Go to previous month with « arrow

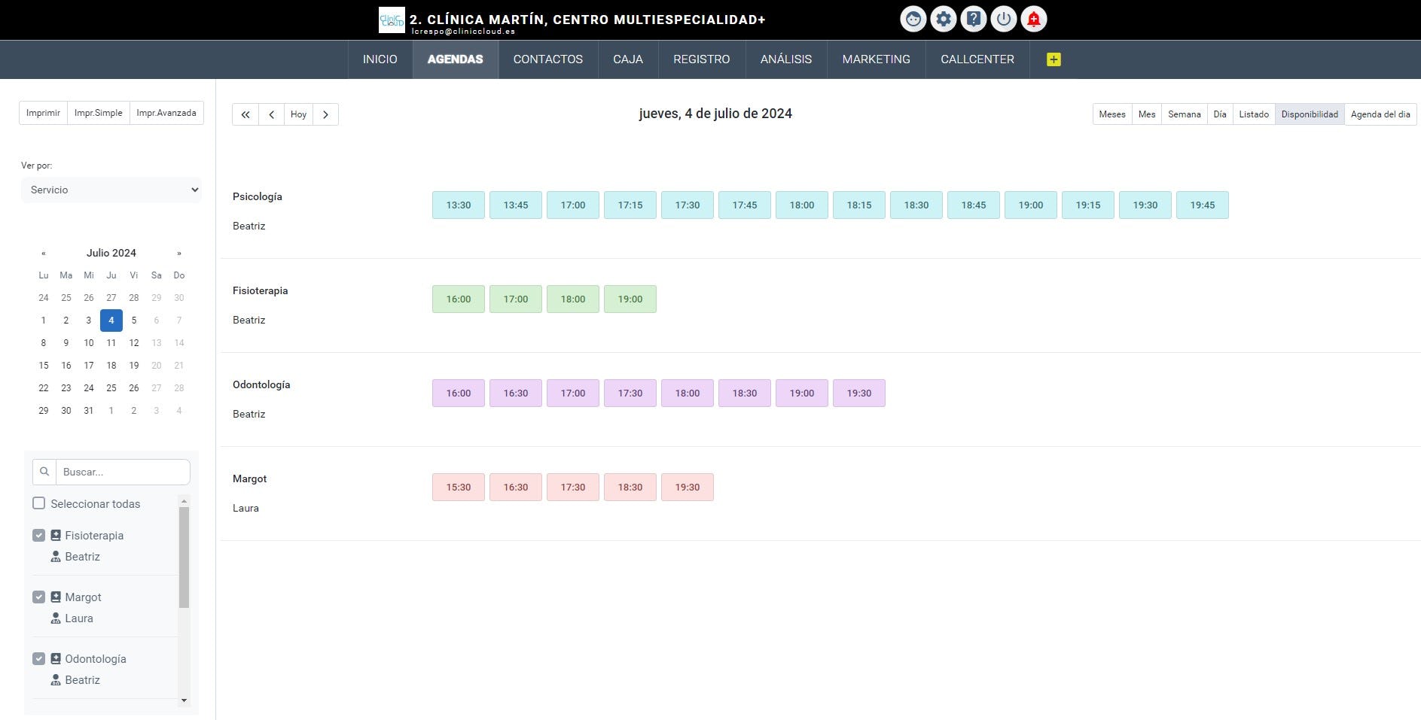tap(44, 253)
